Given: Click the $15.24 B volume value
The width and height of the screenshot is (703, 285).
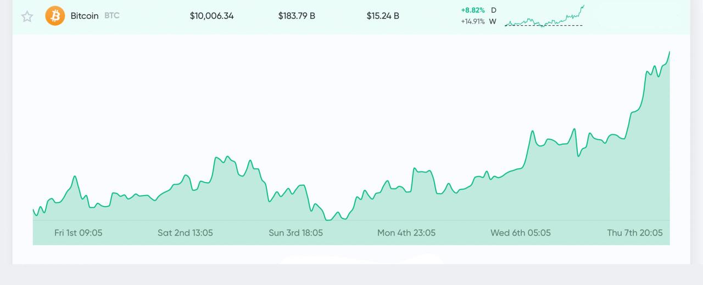Looking at the screenshot, I should (x=383, y=16).
